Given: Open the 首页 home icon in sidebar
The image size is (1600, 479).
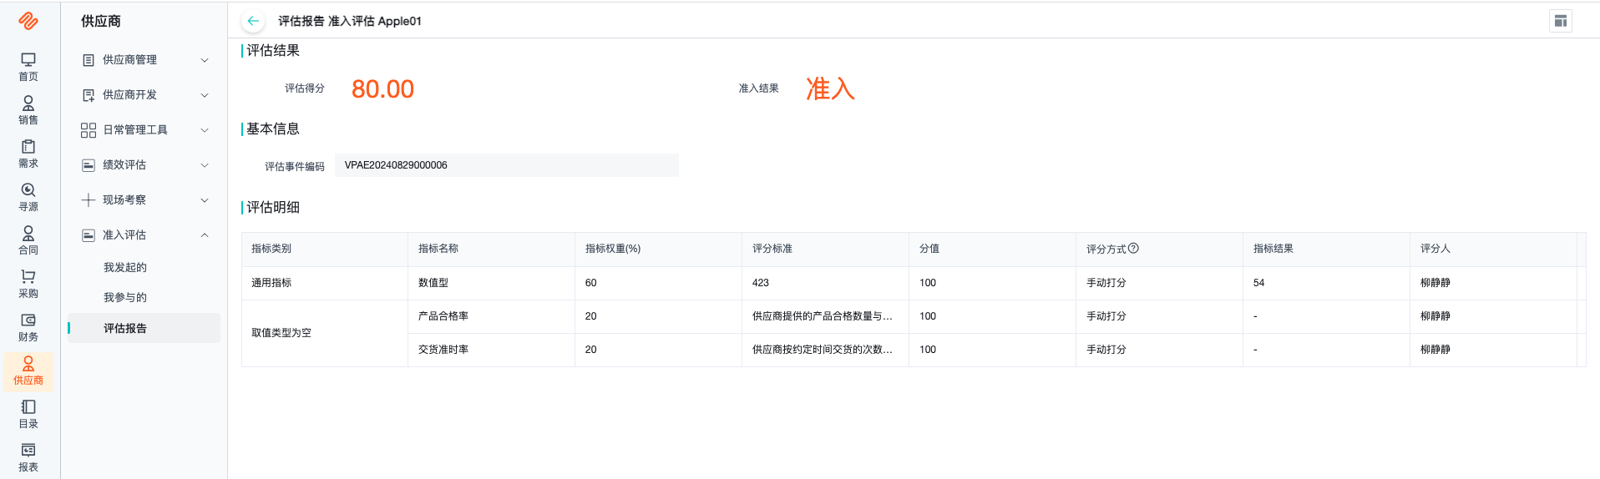Looking at the screenshot, I should pyautogui.click(x=28, y=60).
